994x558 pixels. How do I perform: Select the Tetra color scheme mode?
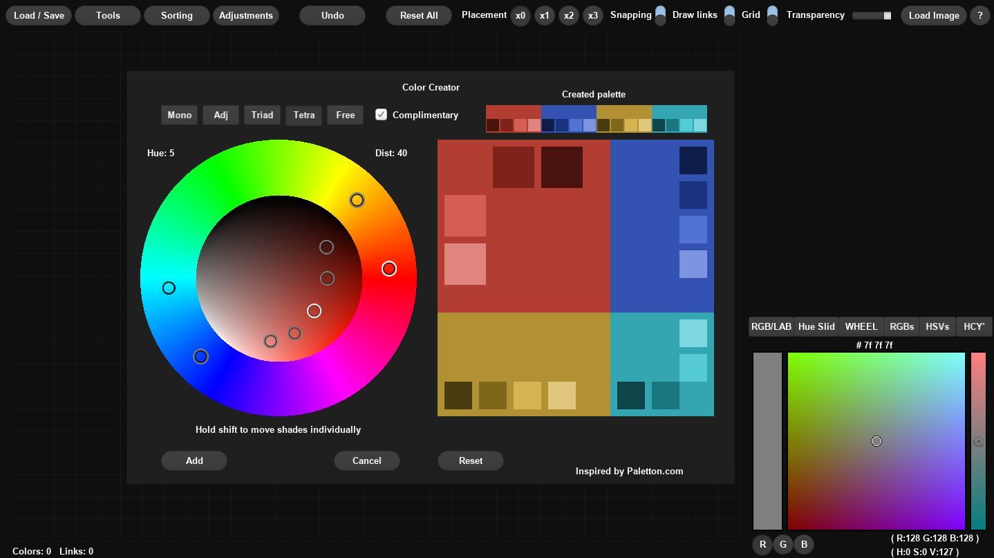[303, 115]
